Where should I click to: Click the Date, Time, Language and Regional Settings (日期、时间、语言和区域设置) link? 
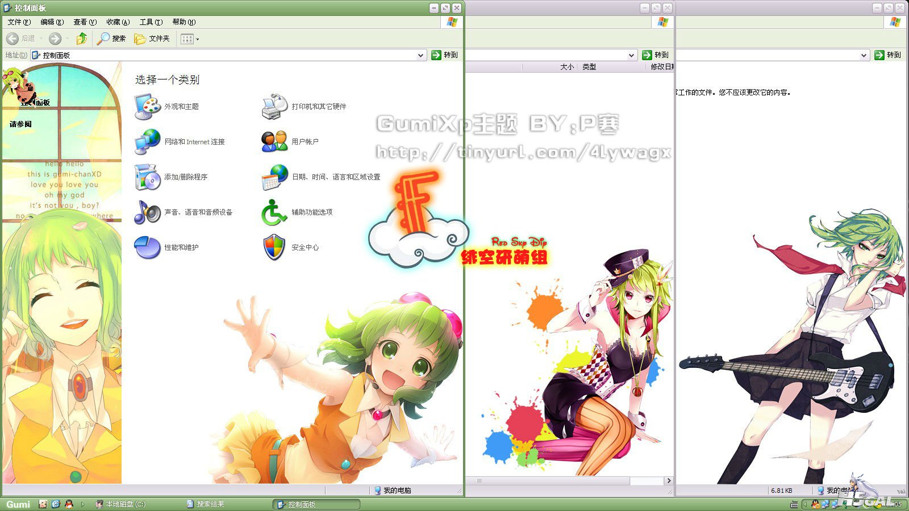336,177
